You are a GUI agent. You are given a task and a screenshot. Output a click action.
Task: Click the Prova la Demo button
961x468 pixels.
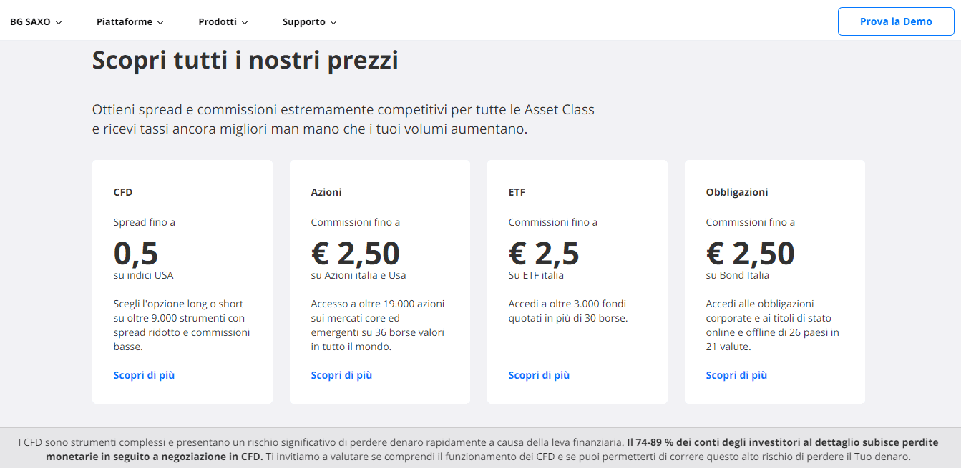coord(896,21)
